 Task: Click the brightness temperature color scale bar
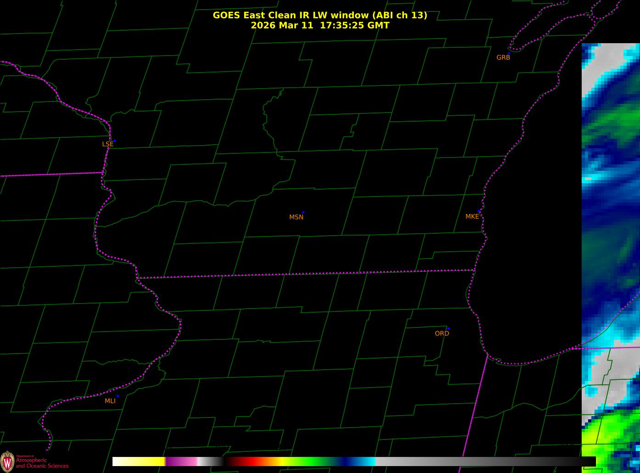[354, 462]
